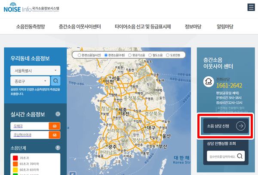Screen dimensions: 258x175
Task: Select 항공기소음 radio option
Action: pos(130,55)
